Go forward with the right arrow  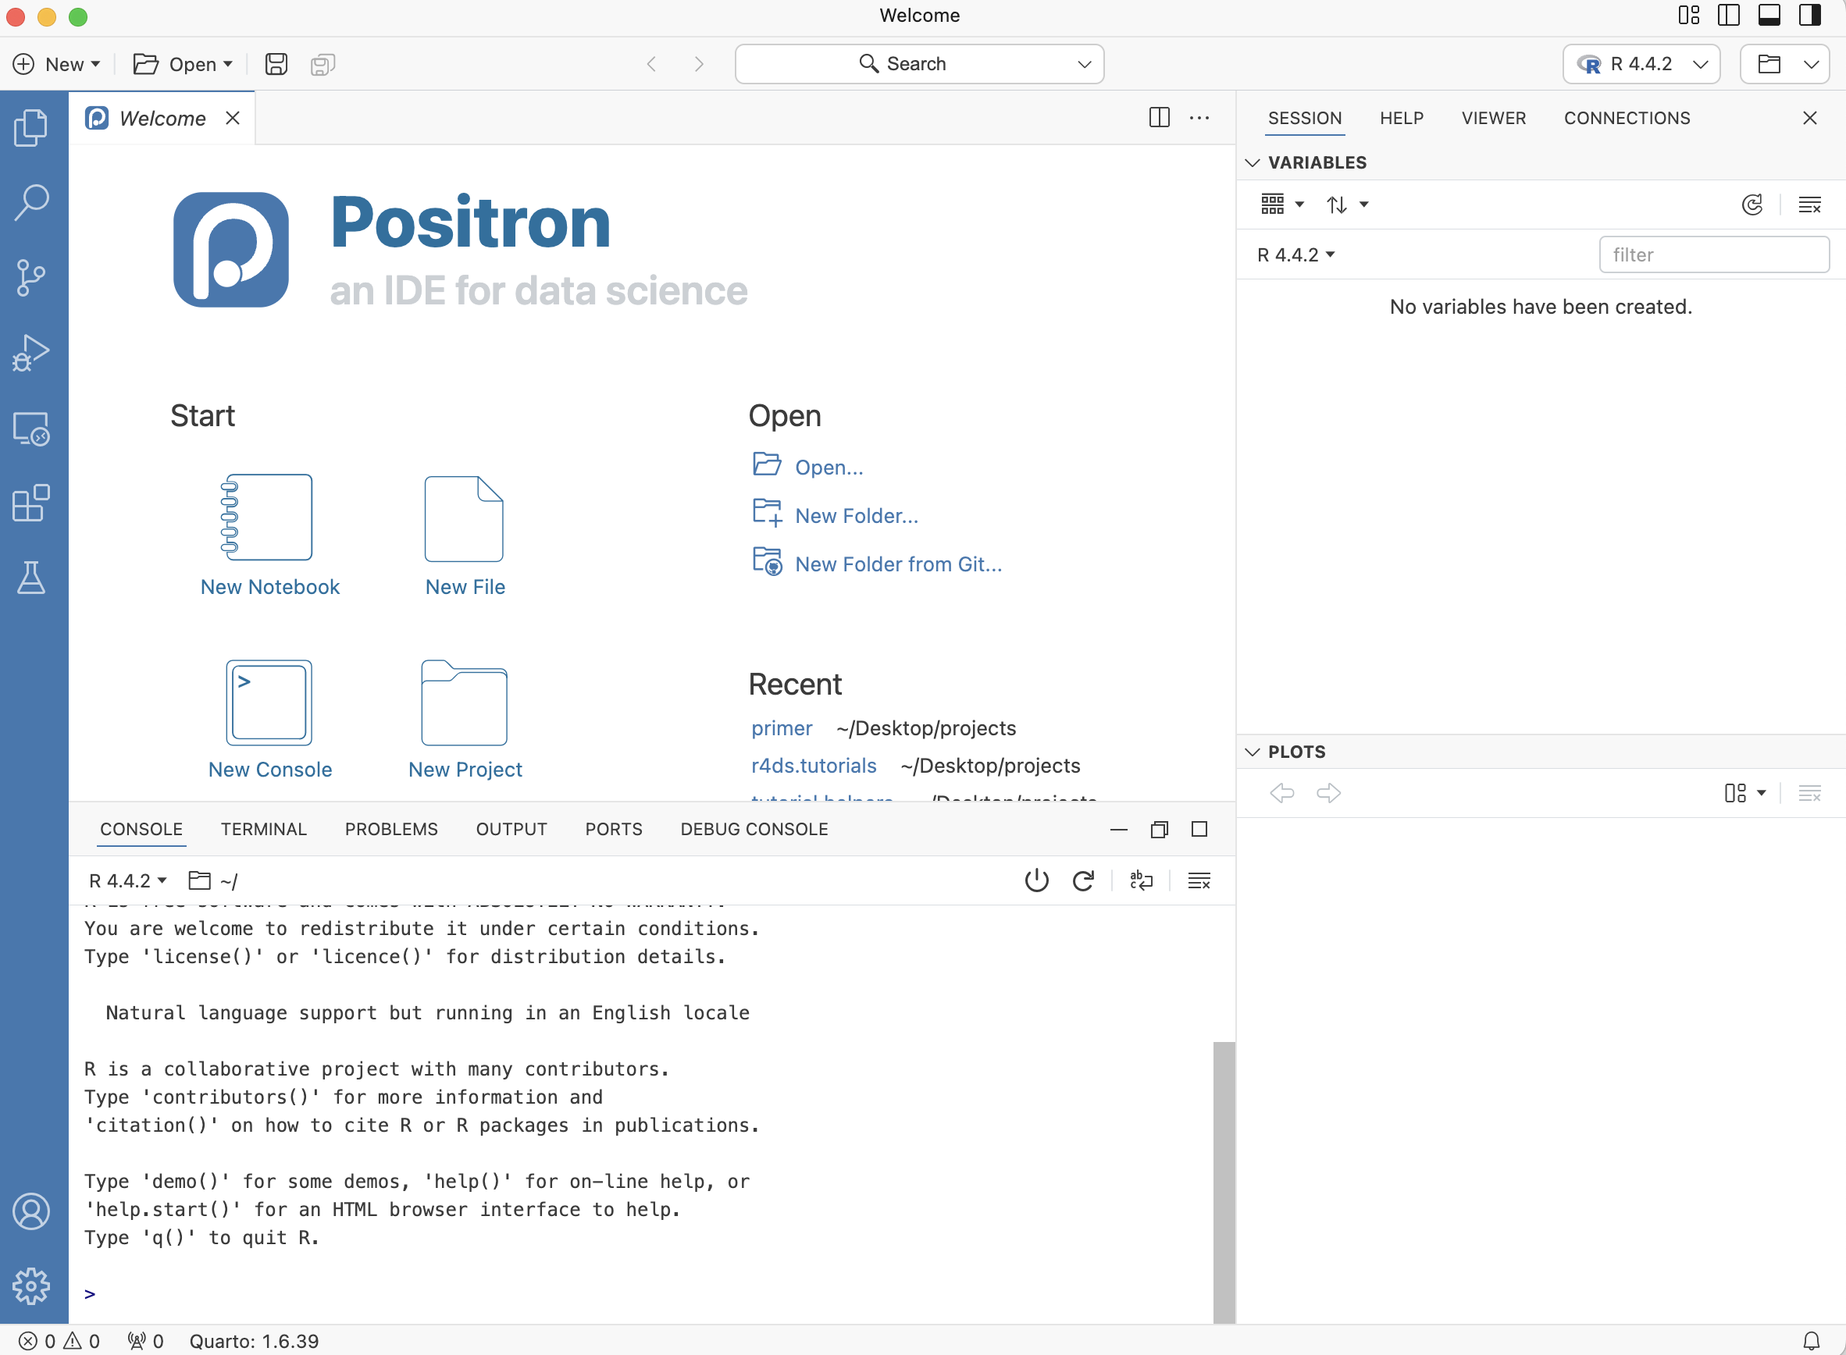pos(699,64)
